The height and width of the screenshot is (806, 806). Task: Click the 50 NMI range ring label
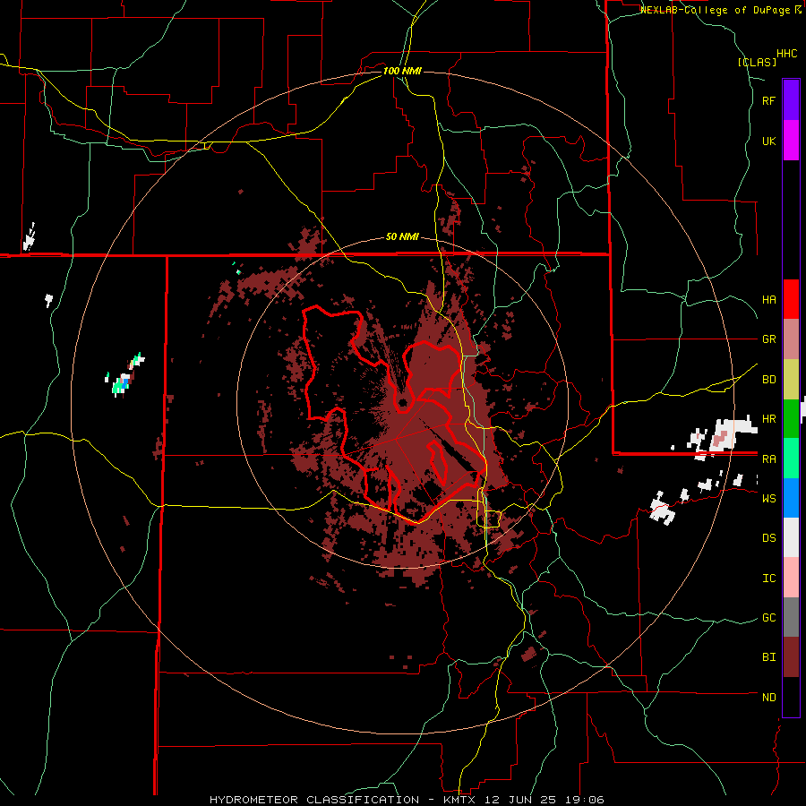[x=402, y=237]
